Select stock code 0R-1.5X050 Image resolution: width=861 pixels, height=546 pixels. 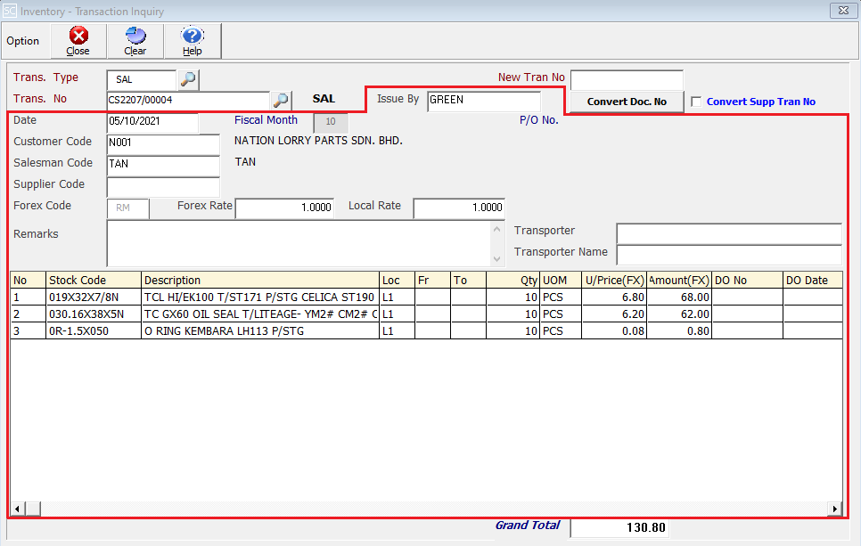(94, 330)
